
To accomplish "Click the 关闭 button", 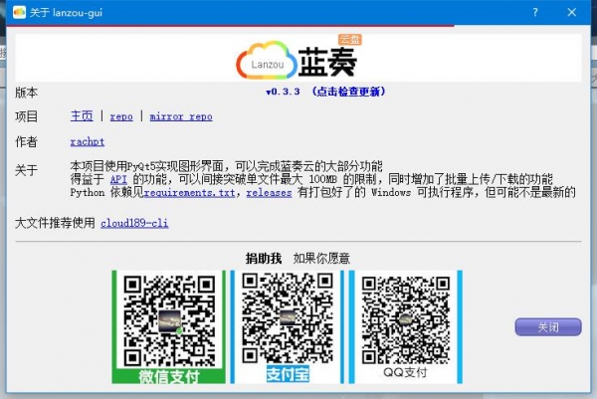I will click(x=548, y=327).
